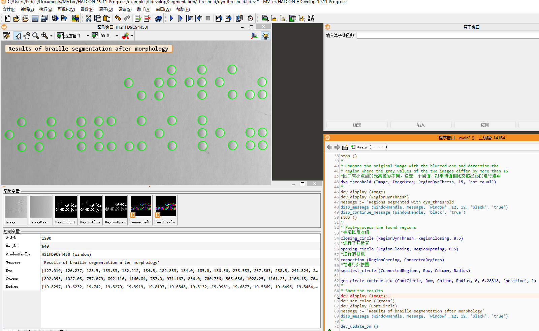
Task: Select the RegionDynThresh variable thumbnail
Action: 66,210
